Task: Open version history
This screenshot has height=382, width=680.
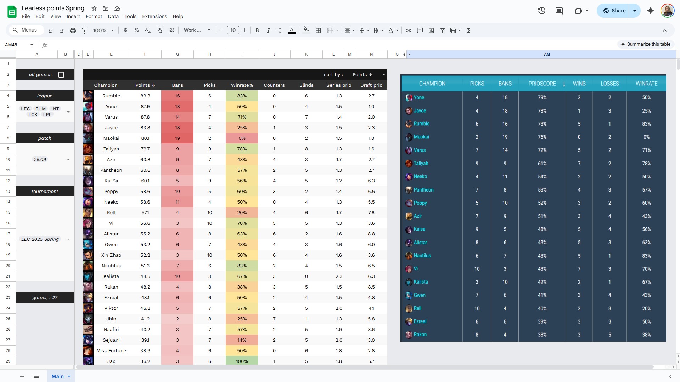Action: click(541, 11)
